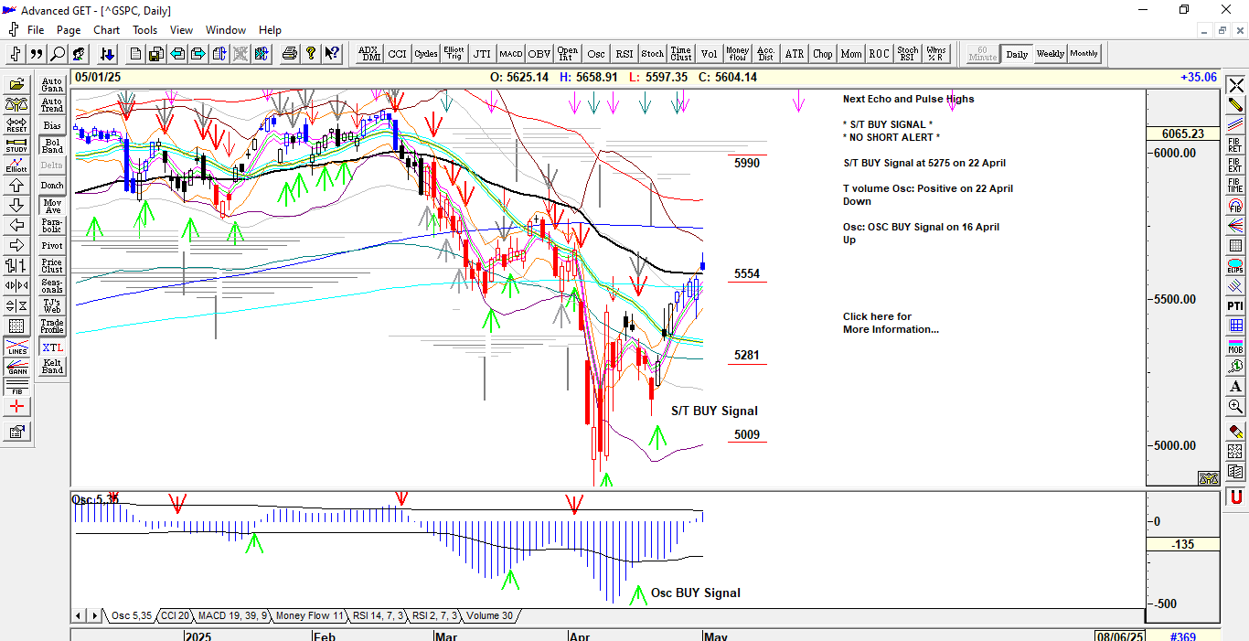Open the Tools menu
Viewport: 1249px width, 641px height.
[144, 30]
